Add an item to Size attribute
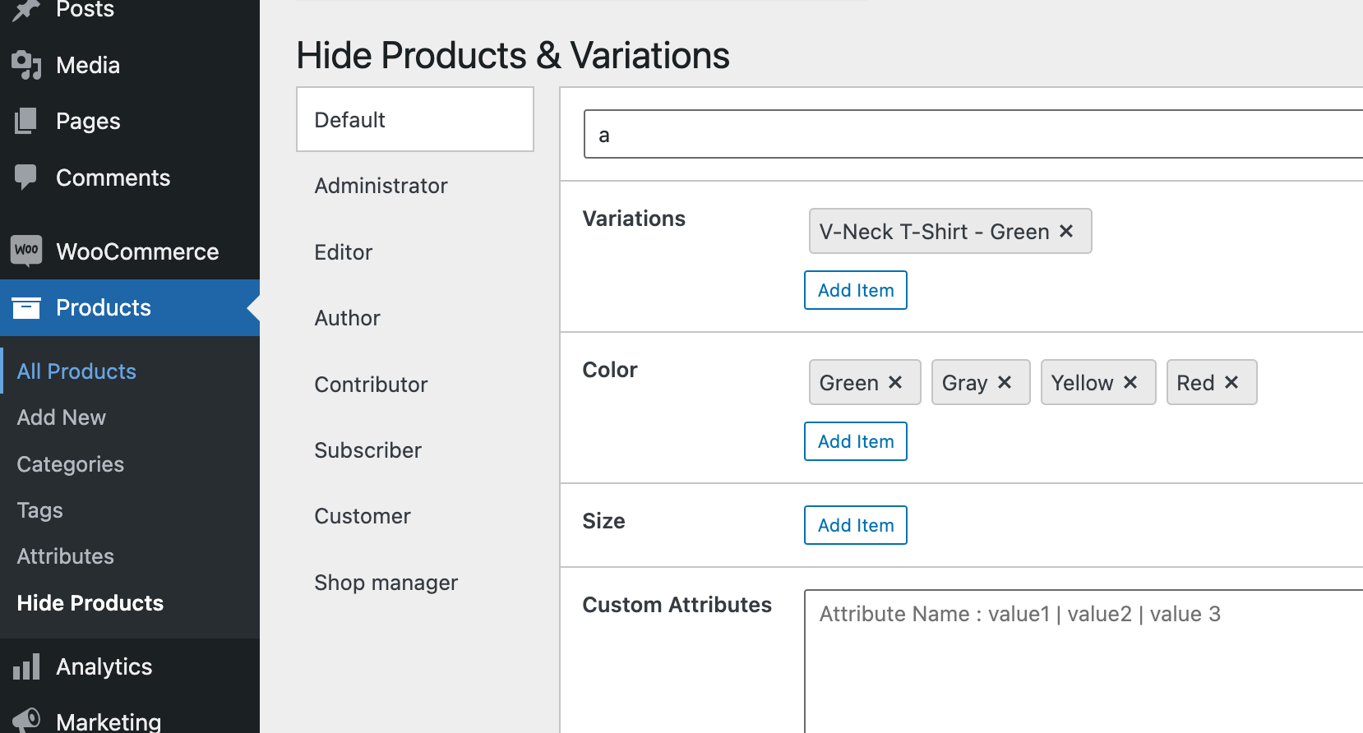Screen dimensions: 1363x733 pyautogui.click(x=855, y=525)
